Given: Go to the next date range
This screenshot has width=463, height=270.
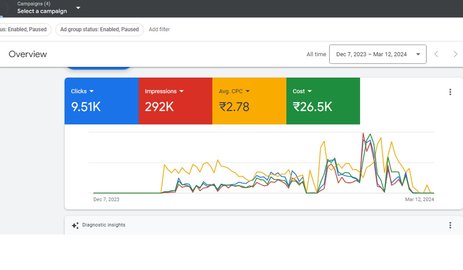Looking at the screenshot, I should point(455,54).
